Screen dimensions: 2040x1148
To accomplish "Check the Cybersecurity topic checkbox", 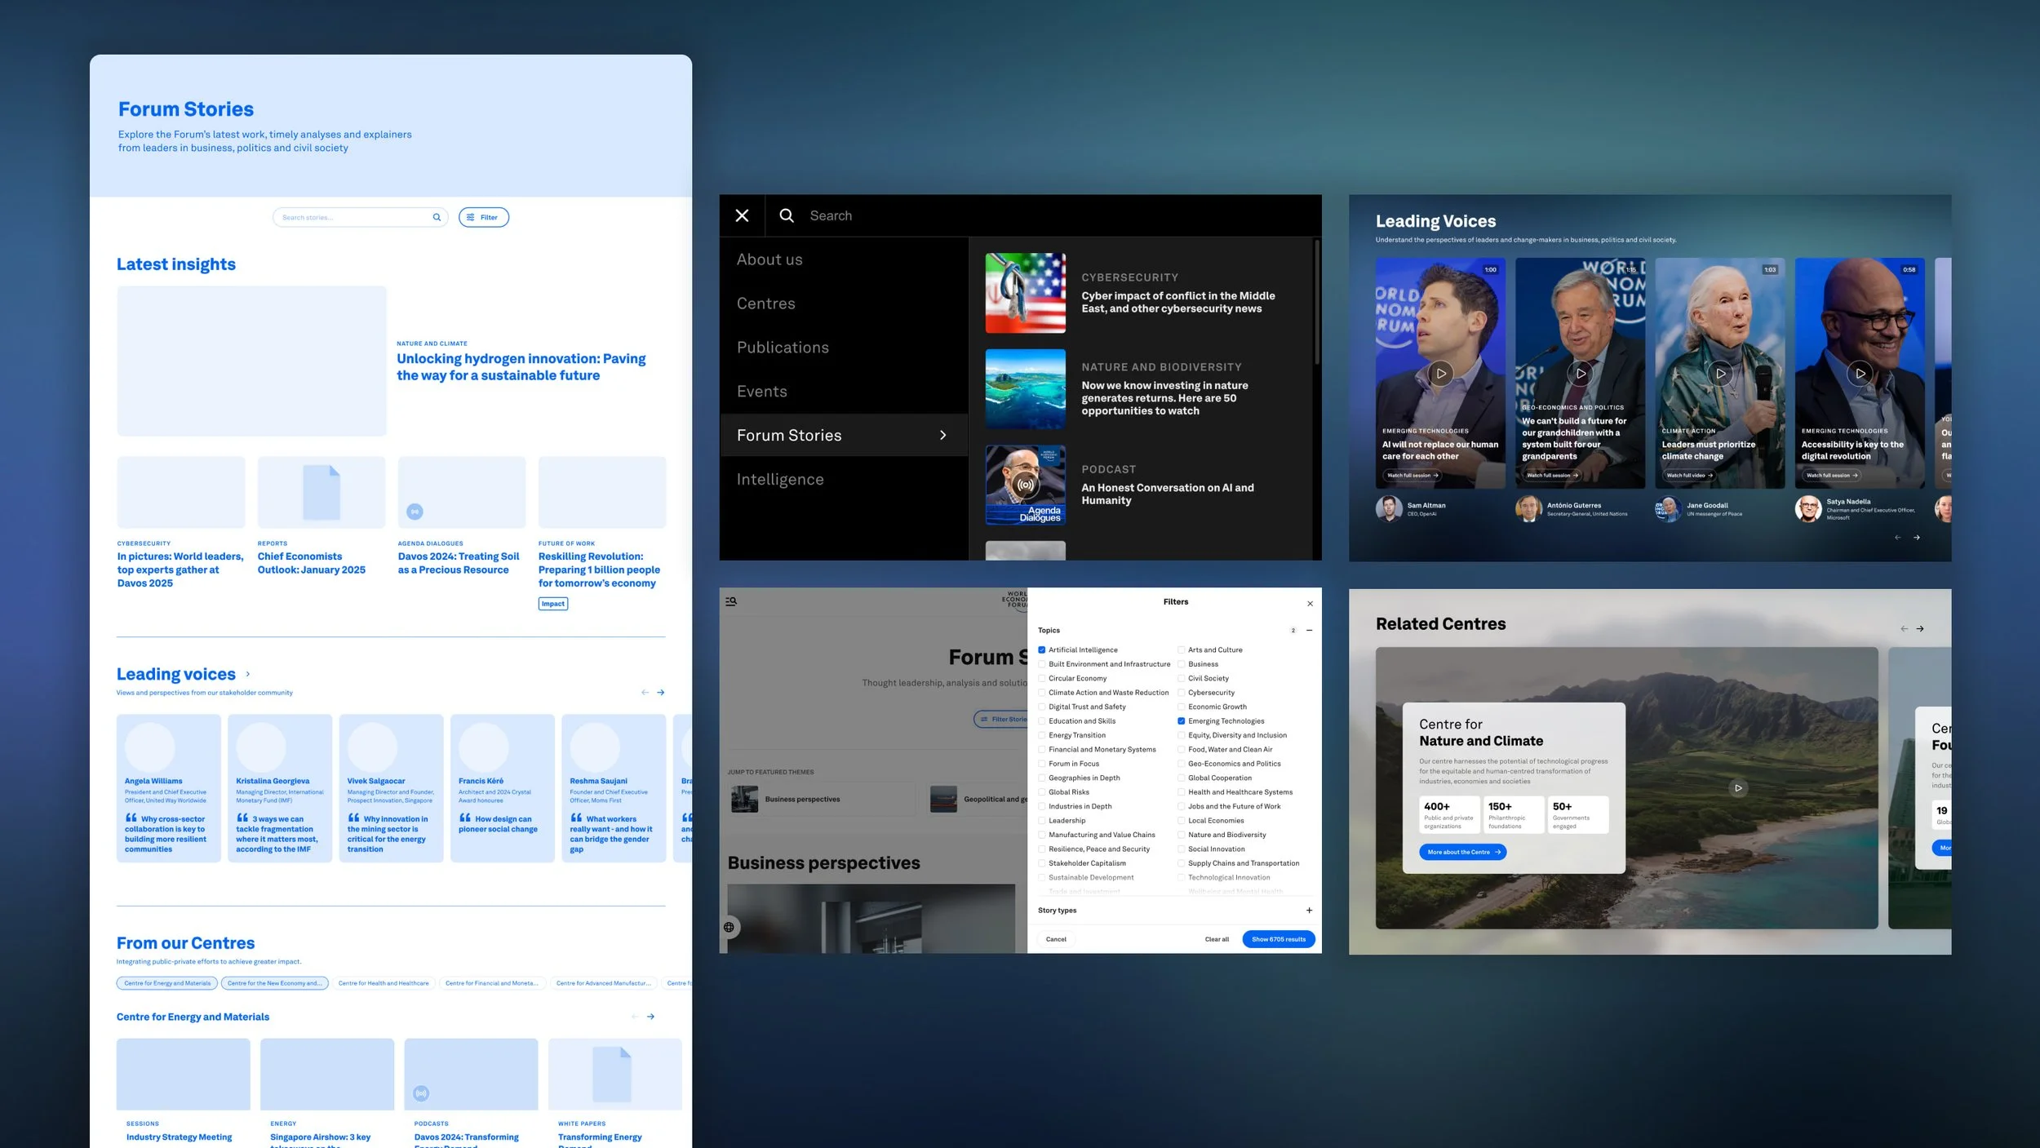I will (1181, 693).
